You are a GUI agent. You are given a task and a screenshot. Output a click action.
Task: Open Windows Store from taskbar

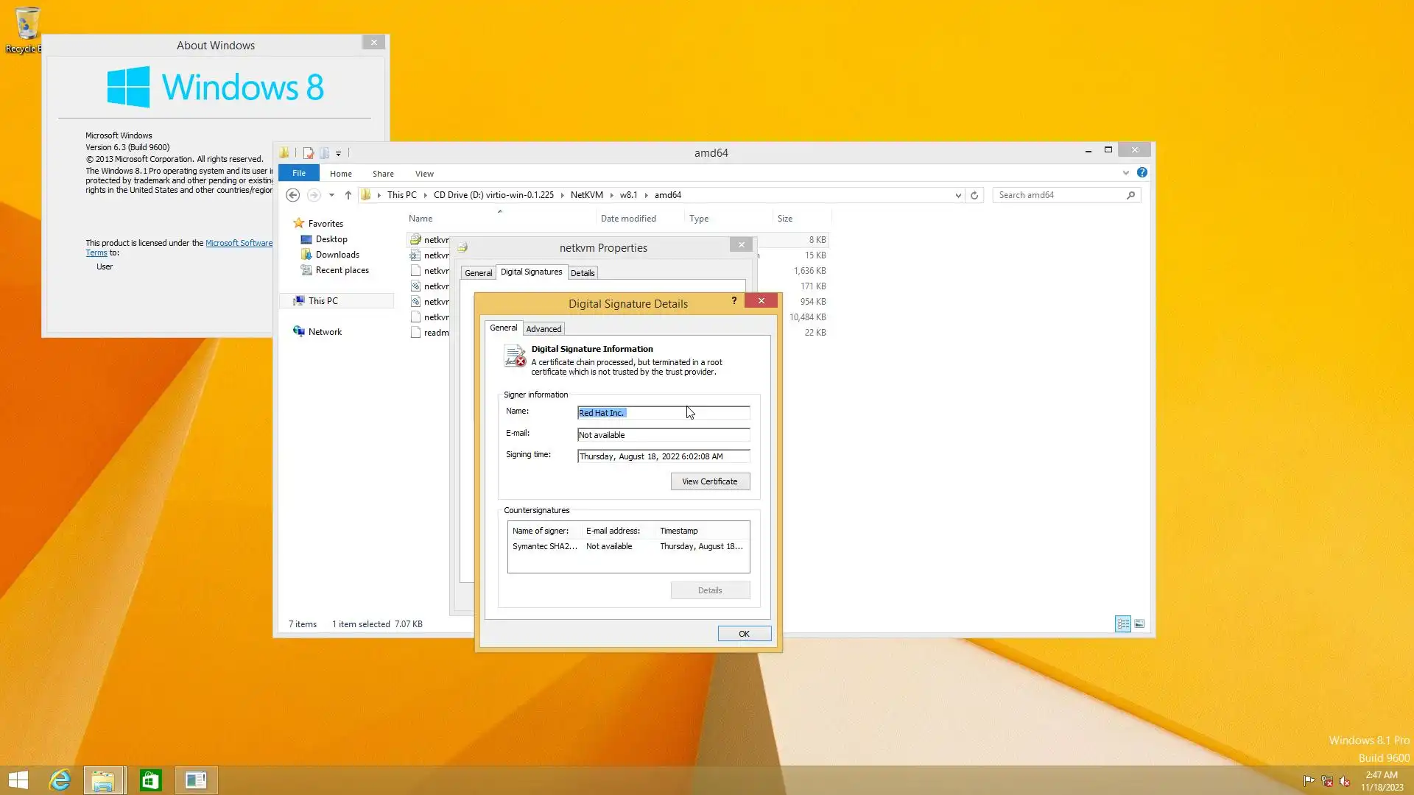pyautogui.click(x=150, y=780)
